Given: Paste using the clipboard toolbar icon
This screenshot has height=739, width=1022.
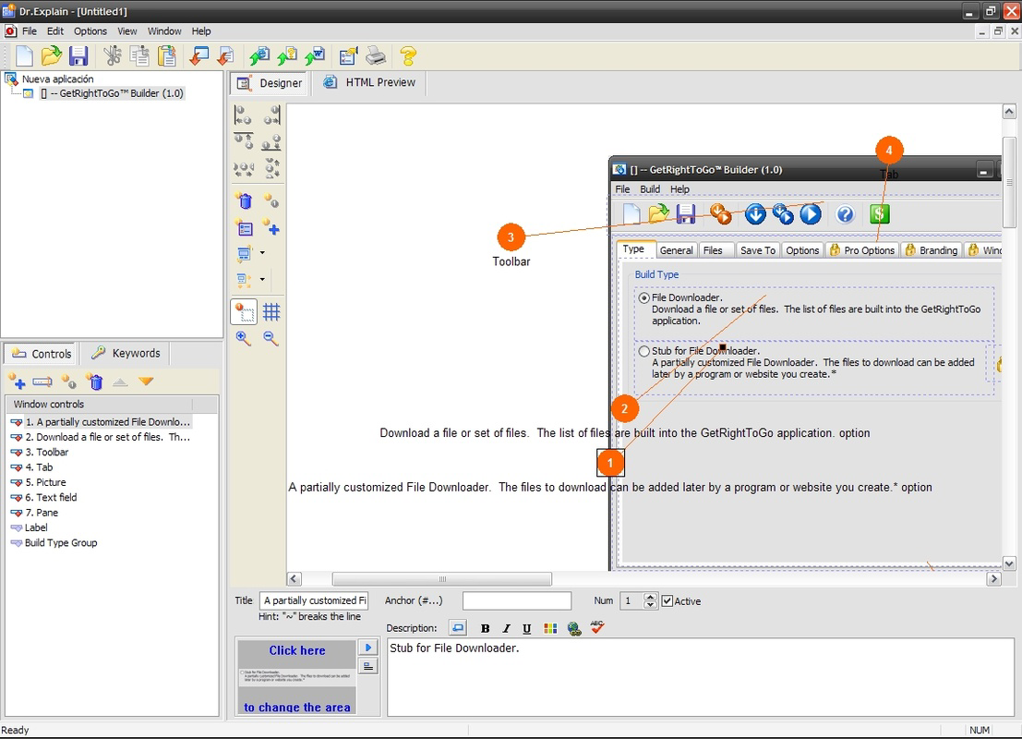Looking at the screenshot, I should pyautogui.click(x=167, y=56).
